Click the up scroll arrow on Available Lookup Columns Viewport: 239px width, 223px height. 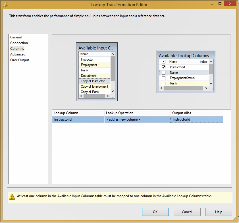(x=211, y=61)
